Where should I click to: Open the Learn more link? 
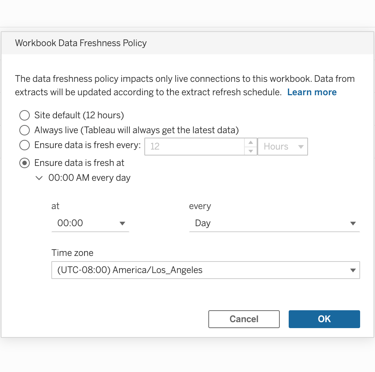312,92
